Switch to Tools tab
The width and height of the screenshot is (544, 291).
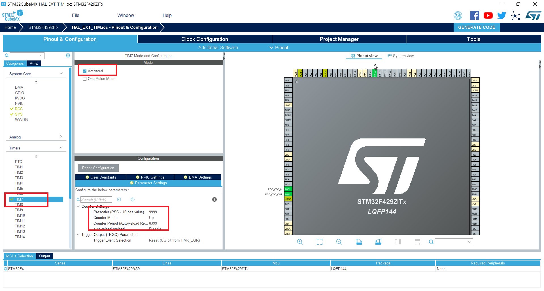[474, 39]
